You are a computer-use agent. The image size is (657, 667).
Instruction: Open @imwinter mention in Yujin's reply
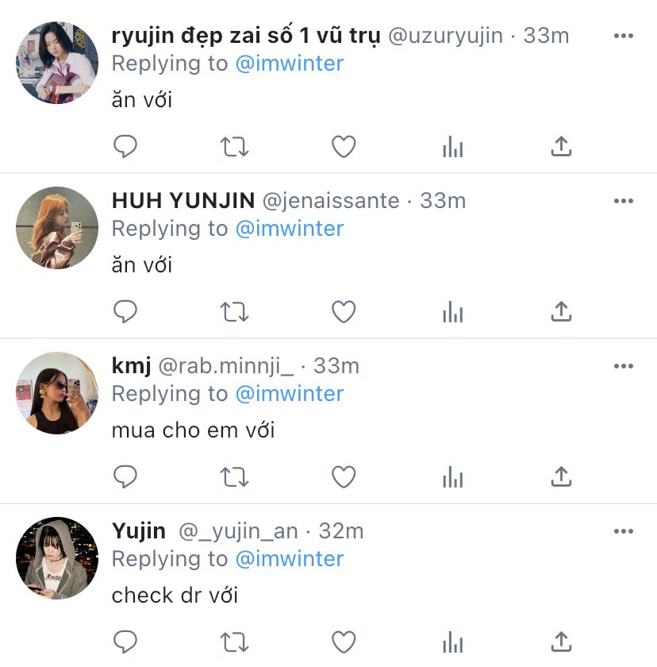coord(290,558)
